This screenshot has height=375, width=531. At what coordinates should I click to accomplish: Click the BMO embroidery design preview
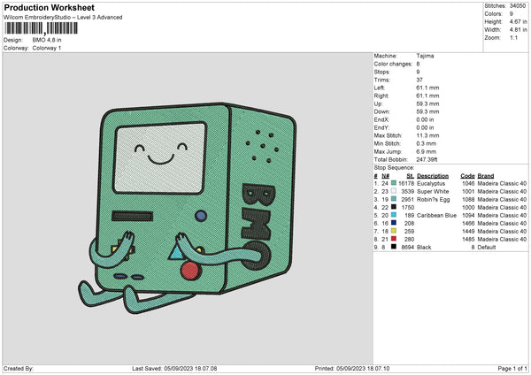tap(188, 208)
